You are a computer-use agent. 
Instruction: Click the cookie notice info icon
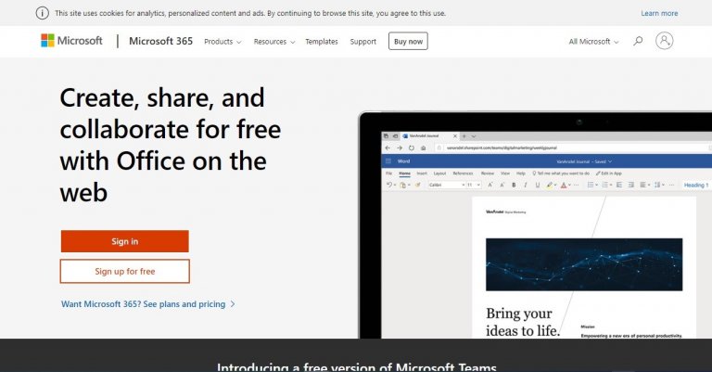click(x=43, y=13)
